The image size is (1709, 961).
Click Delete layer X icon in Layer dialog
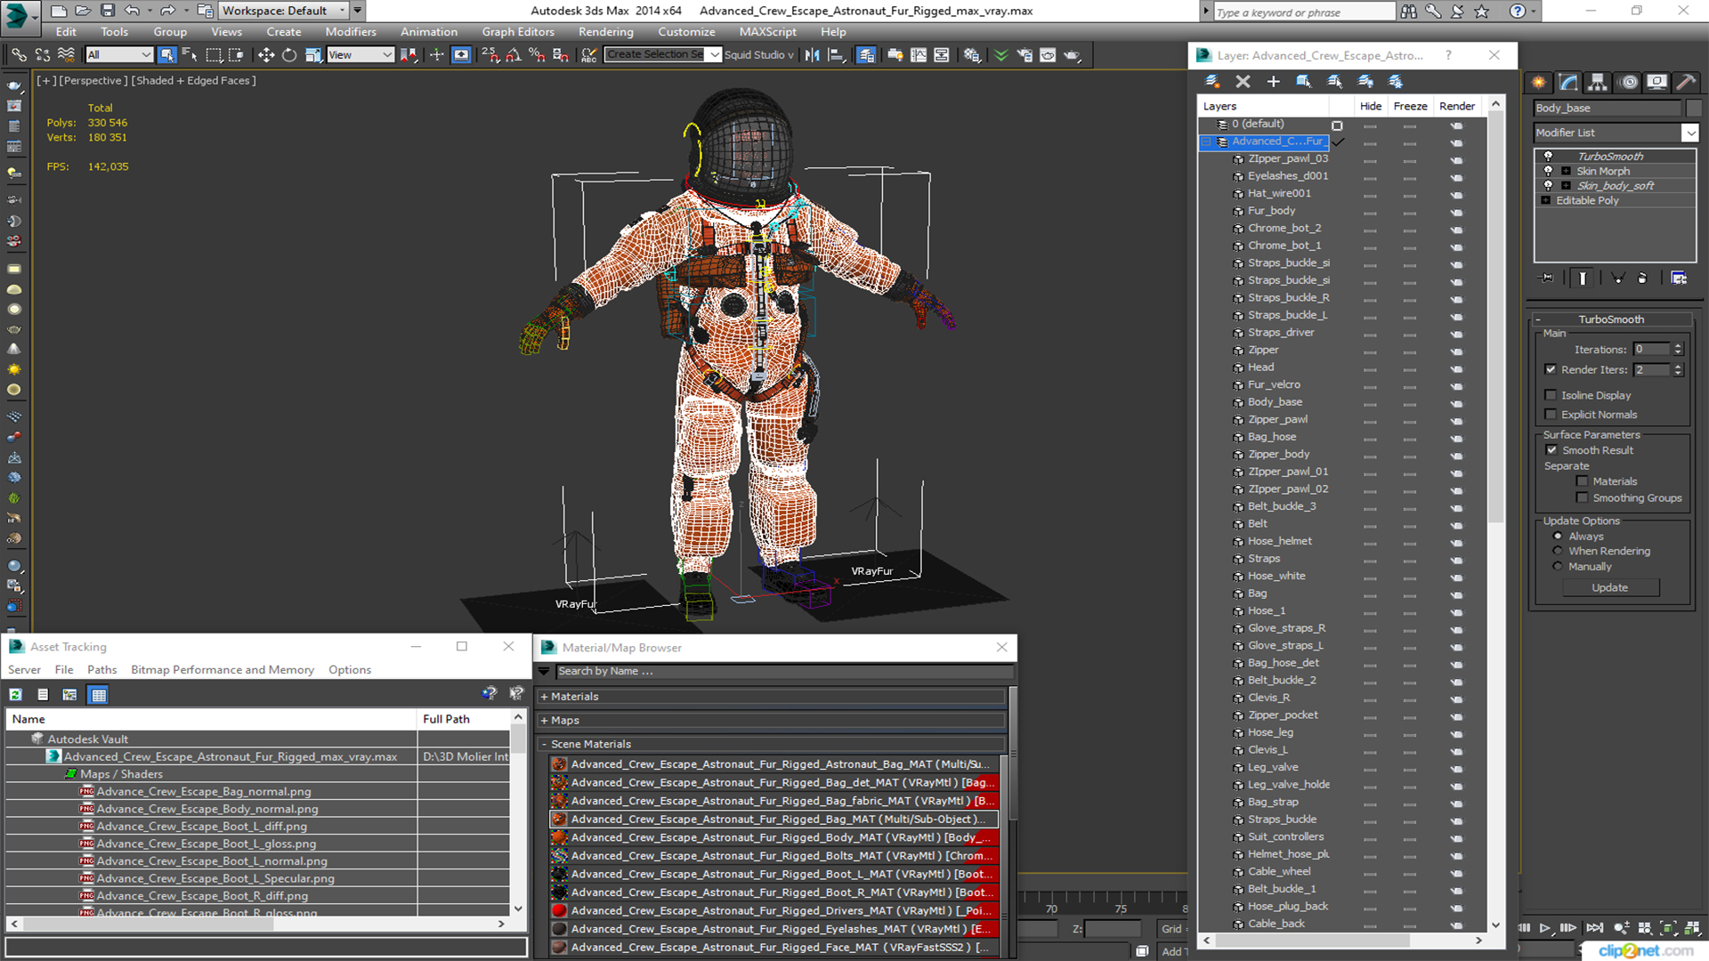[x=1243, y=81]
